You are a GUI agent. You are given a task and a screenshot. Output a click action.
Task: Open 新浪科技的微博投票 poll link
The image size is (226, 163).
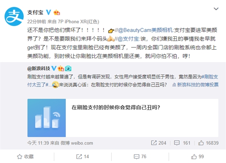click(195, 85)
